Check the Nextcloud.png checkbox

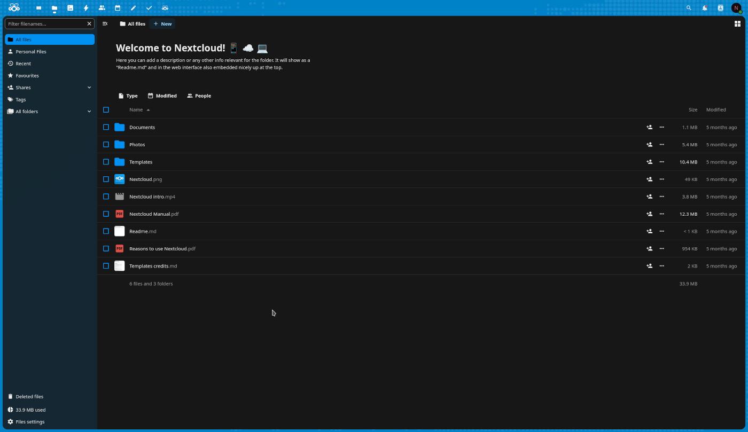[x=106, y=179]
